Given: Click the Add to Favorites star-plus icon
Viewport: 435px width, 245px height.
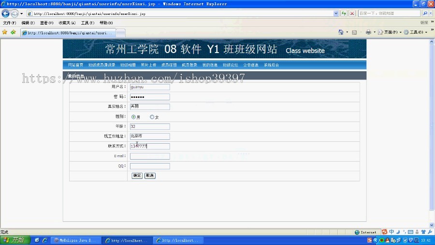Looking at the screenshot, I should coord(13,32).
